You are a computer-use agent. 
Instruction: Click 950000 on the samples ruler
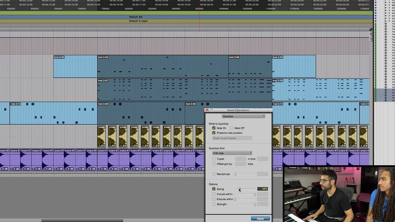(199, 9)
